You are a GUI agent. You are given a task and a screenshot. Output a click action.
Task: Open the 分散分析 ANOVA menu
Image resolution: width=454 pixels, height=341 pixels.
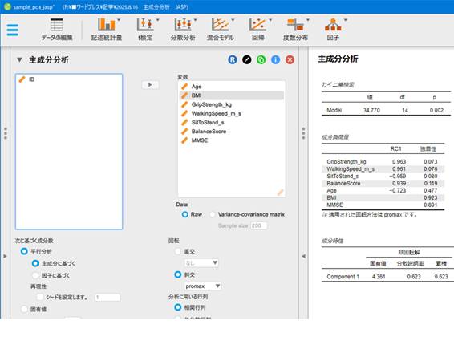tap(183, 29)
